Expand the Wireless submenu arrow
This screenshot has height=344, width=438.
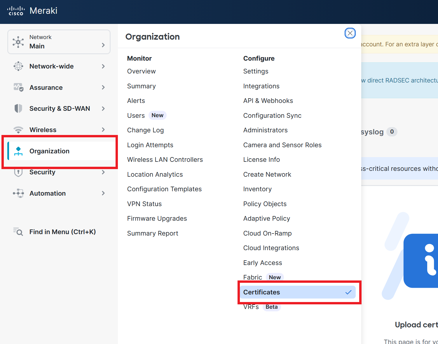(x=103, y=129)
